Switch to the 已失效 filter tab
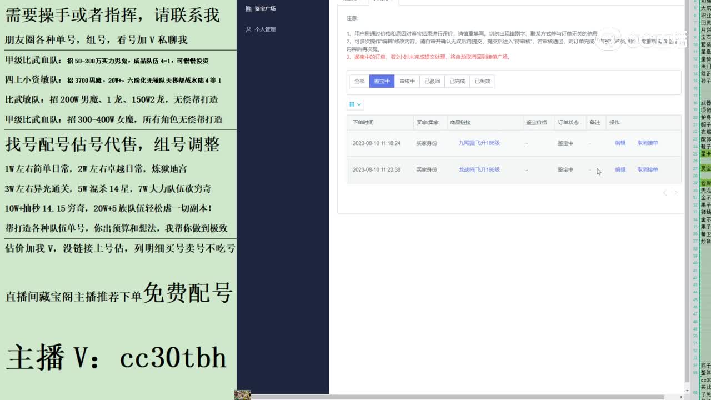The height and width of the screenshot is (400, 711). coord(482,82)
